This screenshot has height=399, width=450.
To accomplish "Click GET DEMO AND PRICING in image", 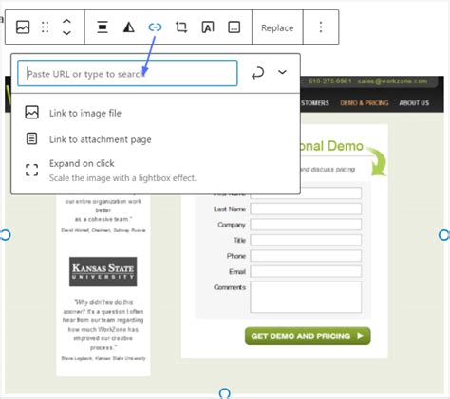I will click(x=308, y=336).
